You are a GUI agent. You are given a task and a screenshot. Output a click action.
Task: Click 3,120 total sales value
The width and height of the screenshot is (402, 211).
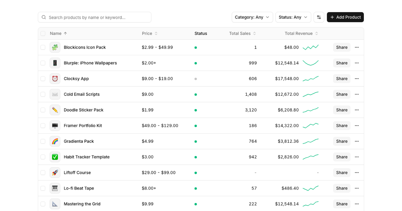click(251, 110)
